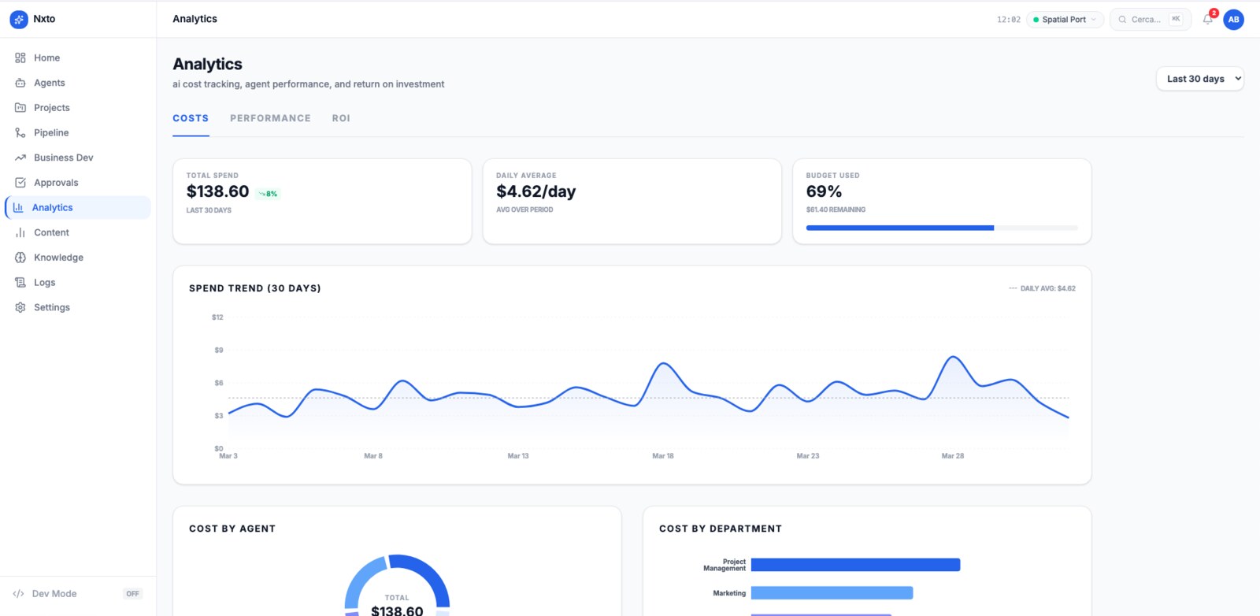
Task: Click the Mar 18 axis label
Action: (663, 456)
